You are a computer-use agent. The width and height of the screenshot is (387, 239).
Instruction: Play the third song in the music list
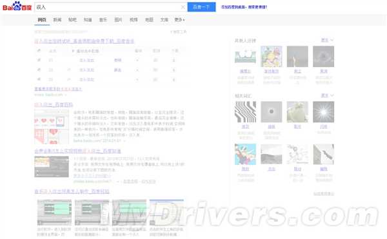[39, 79]
